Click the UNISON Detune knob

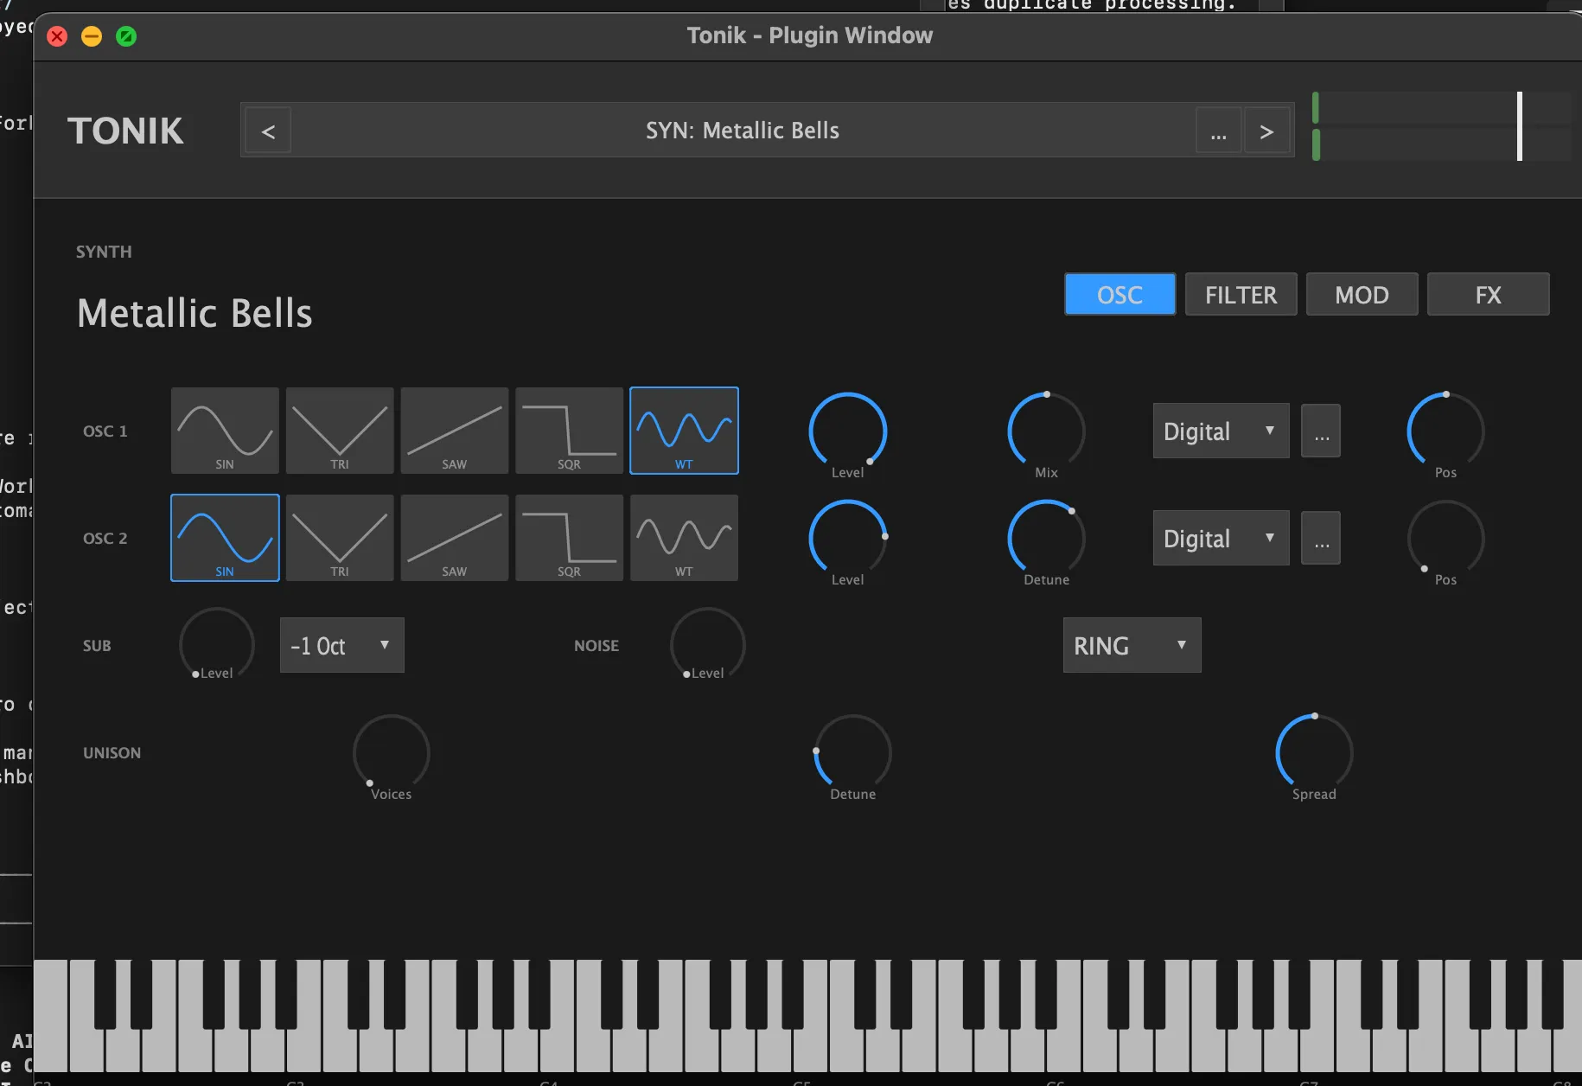[852, 753]
